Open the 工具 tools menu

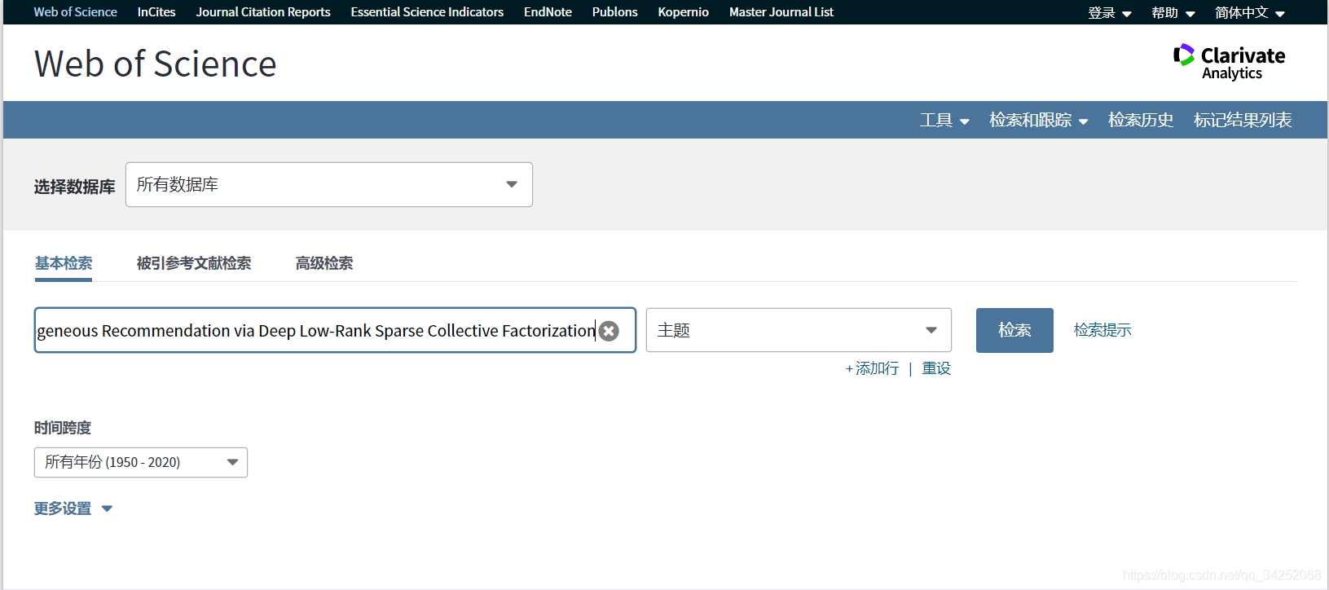tap(944, 121)
